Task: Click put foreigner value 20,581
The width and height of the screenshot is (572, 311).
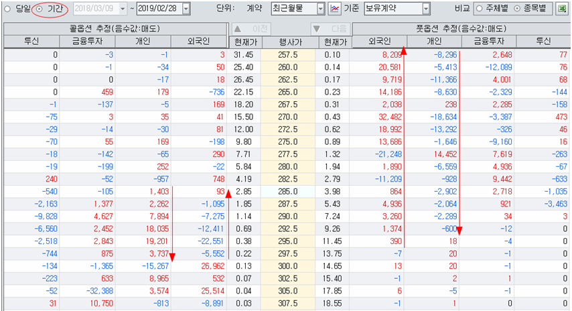Action: 390,67
